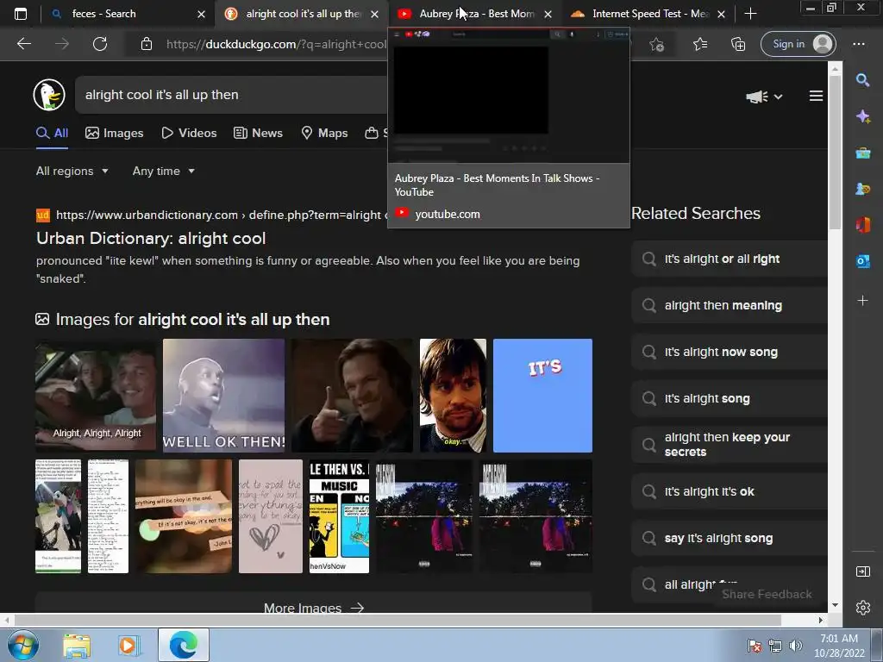The width and height of the screenshot is (883, 662).
Task: Select the Images search category
Action: pyautogui.click(x=115, y=134)
